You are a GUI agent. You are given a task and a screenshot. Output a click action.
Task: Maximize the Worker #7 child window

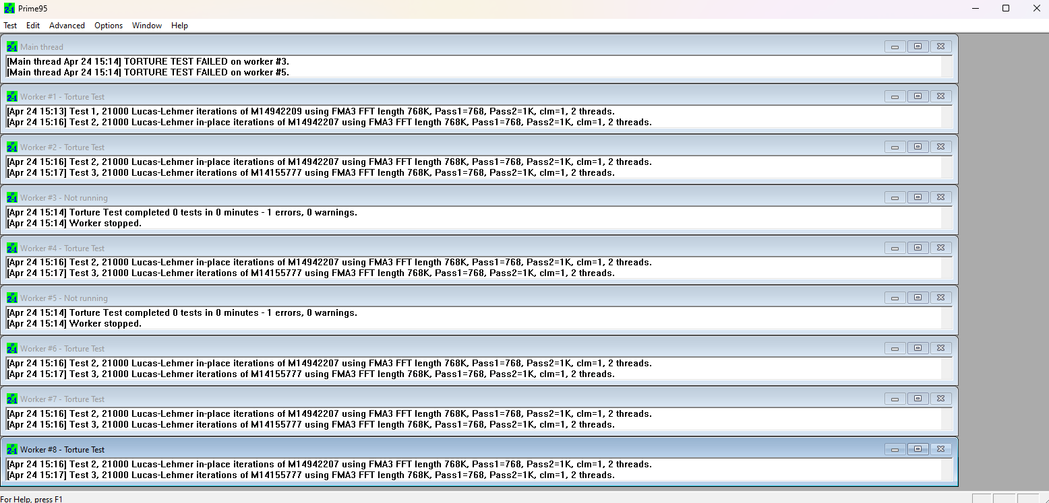pos(918,399)
